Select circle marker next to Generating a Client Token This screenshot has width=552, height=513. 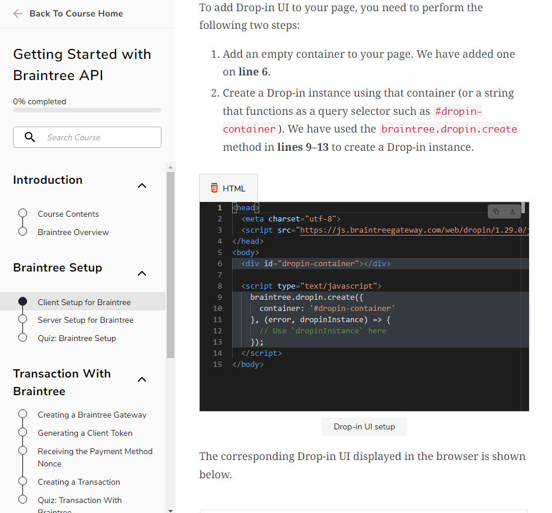[23, 432]
